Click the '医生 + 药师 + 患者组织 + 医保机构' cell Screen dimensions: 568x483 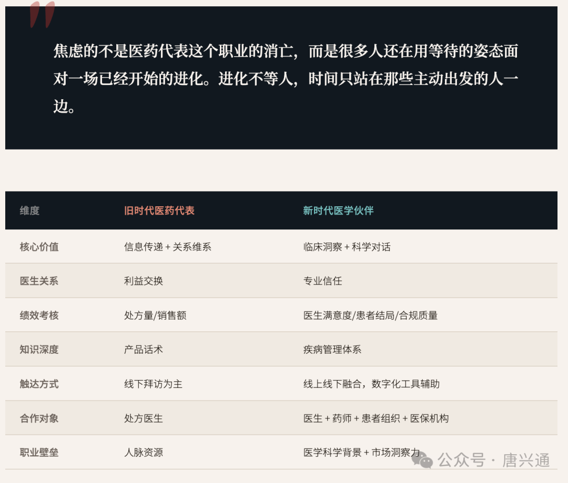coord(376,418)
